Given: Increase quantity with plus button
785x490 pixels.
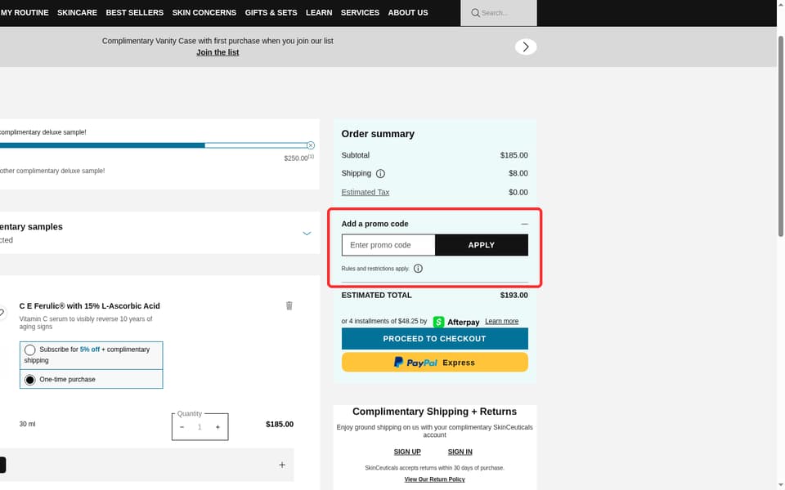Looking at the screenshot, I should click(218, 427).
